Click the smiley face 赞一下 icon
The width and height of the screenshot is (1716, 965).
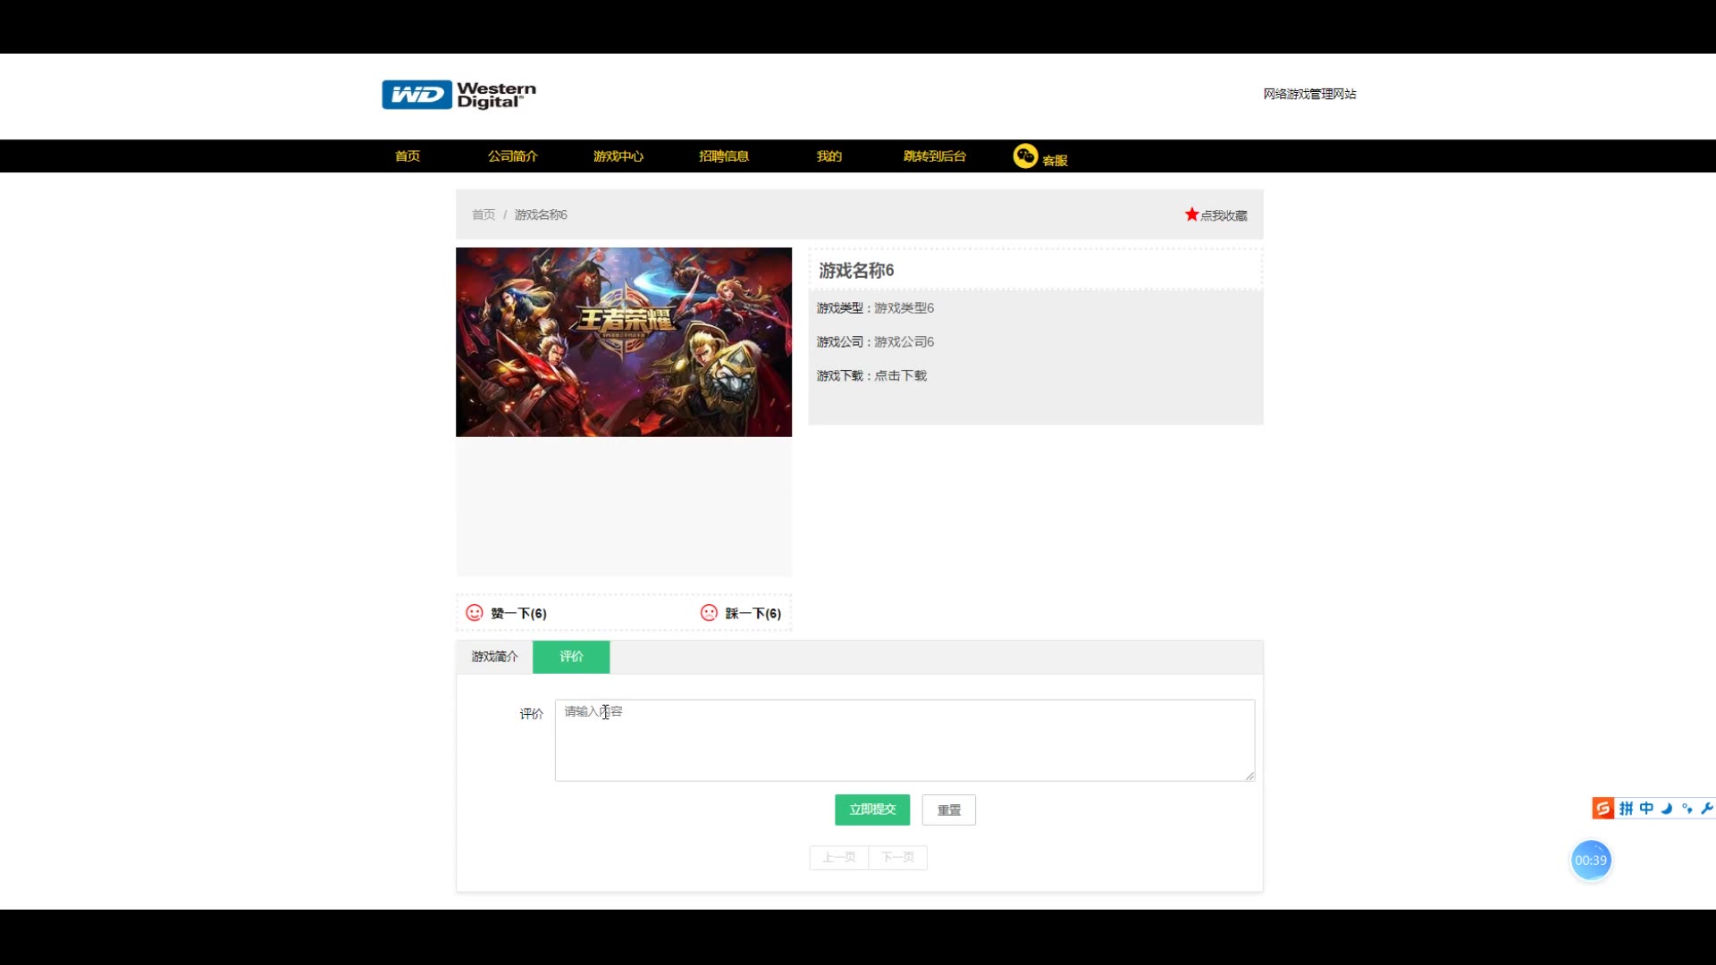tap(475, 612)
